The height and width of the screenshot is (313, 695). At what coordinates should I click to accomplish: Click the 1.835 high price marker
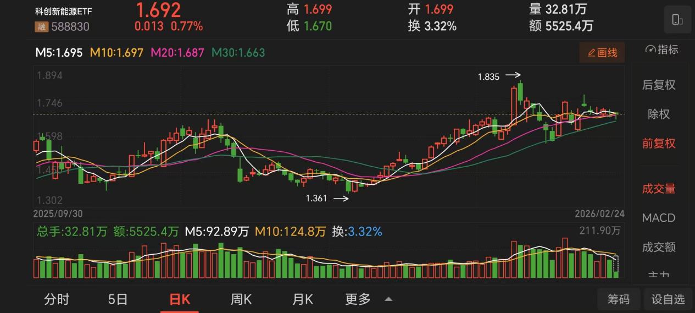click(488, 77)
